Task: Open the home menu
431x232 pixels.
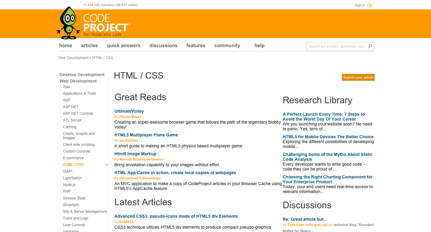Action: (x=66, y=46)
